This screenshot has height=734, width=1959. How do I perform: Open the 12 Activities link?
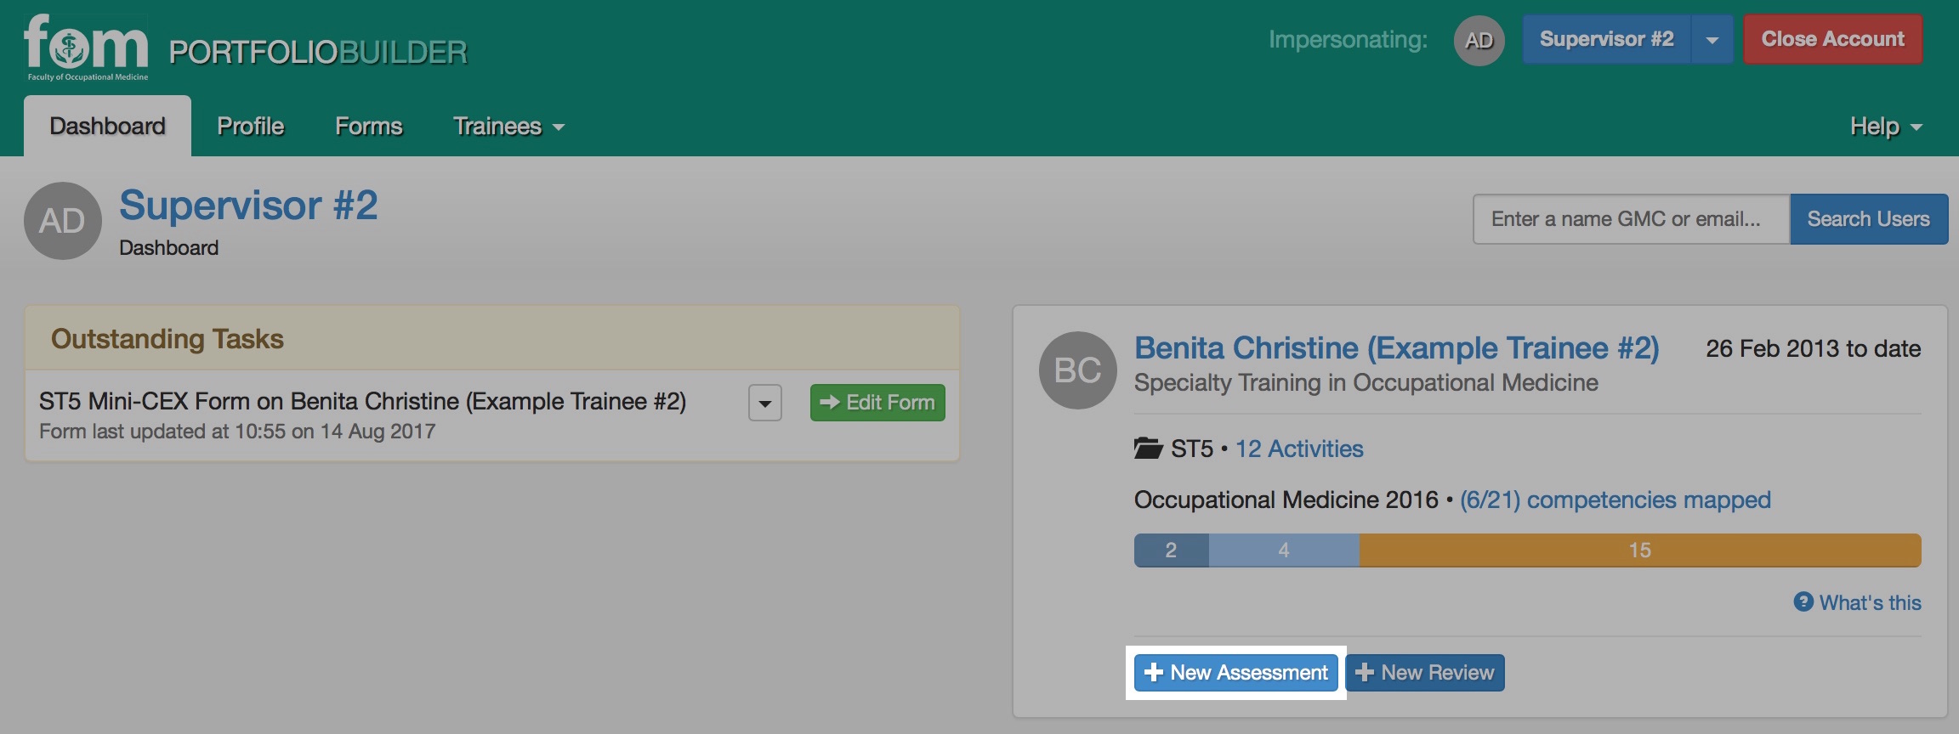coord(1299,449)
